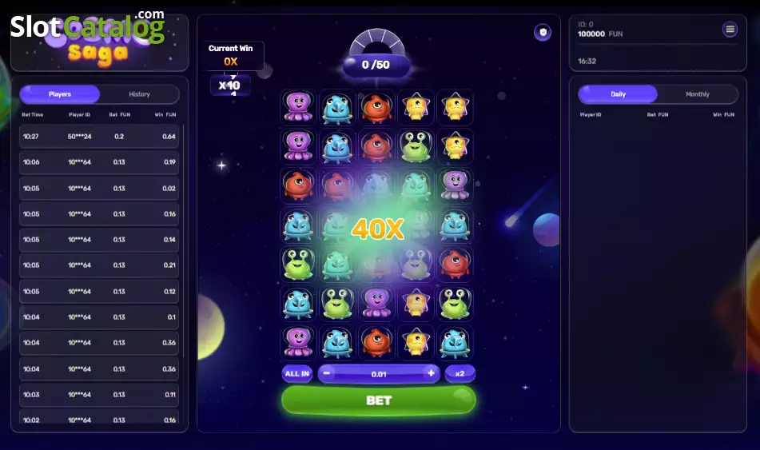The image size is (760, 450).
Task: Select the purple octopus in top-left cell
Action: pyautogui.click(x=298, y=106)
